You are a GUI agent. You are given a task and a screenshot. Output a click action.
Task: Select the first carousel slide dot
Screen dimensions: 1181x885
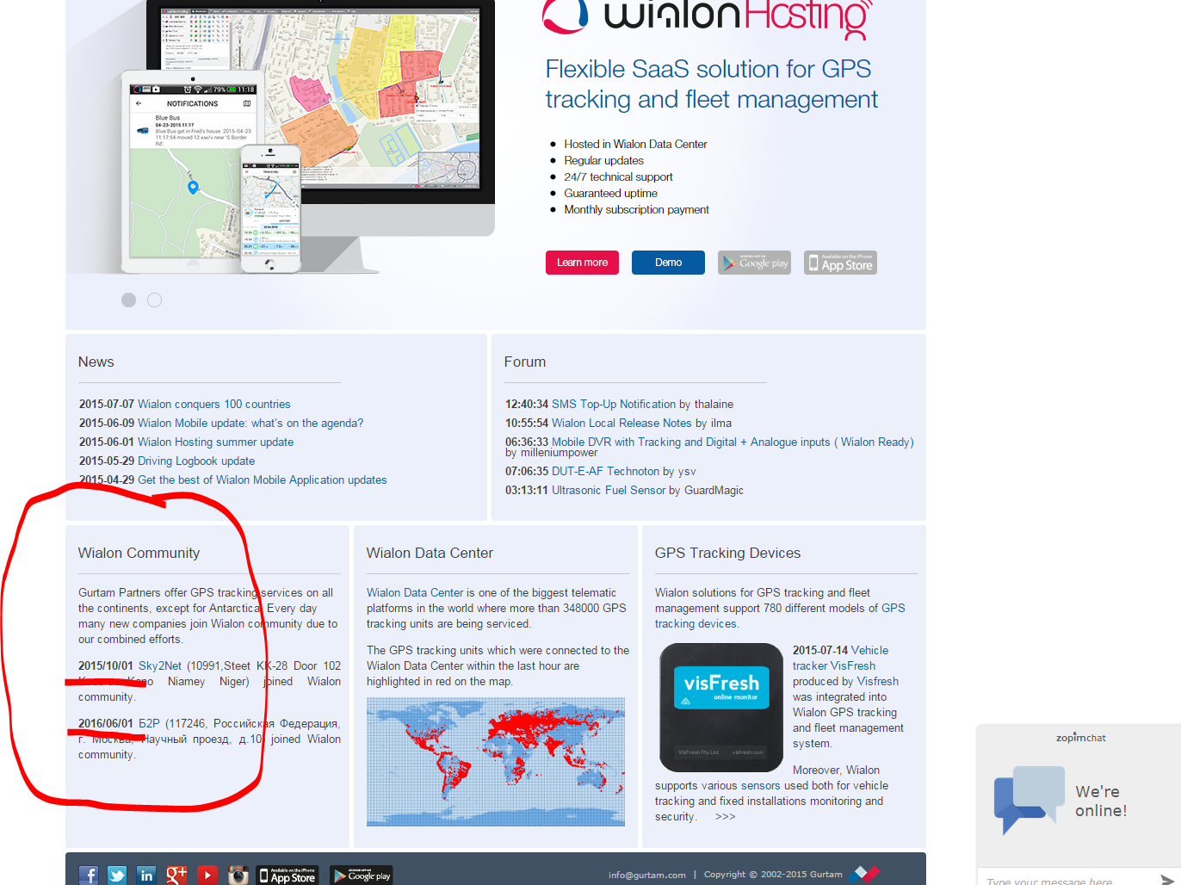pos(129,300)
